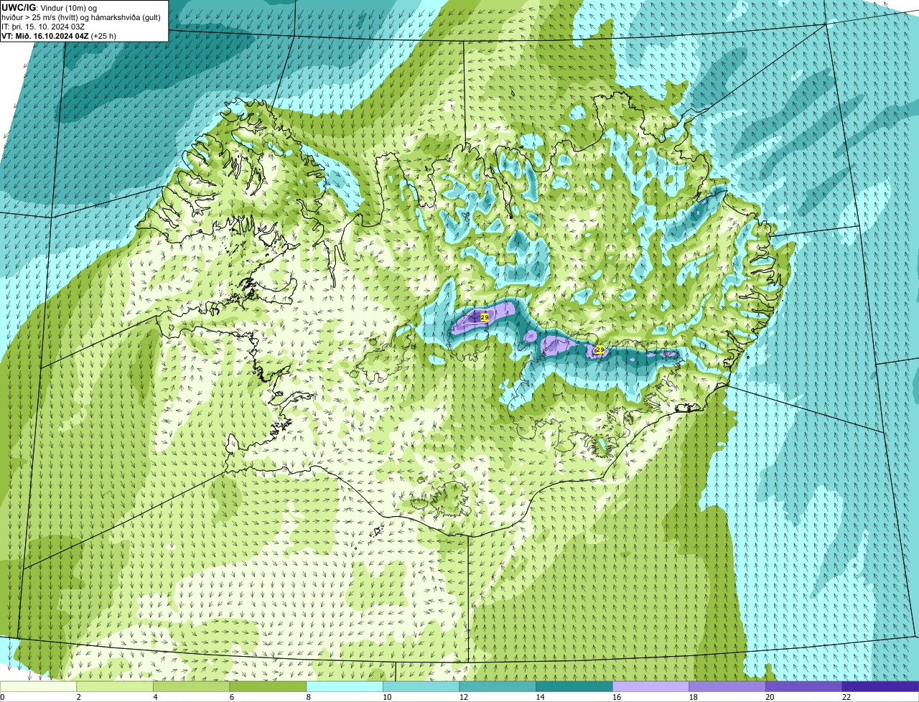Click the legend scale tick label 6
919x702 pixels.
click(x=233, y=697)
